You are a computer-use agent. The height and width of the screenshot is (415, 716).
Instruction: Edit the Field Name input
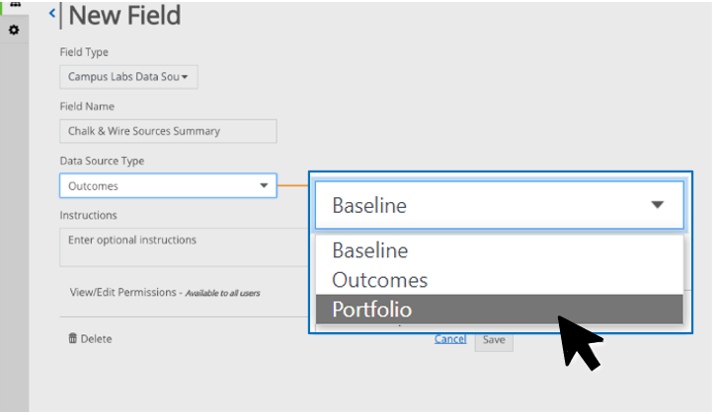pos(168,131)
